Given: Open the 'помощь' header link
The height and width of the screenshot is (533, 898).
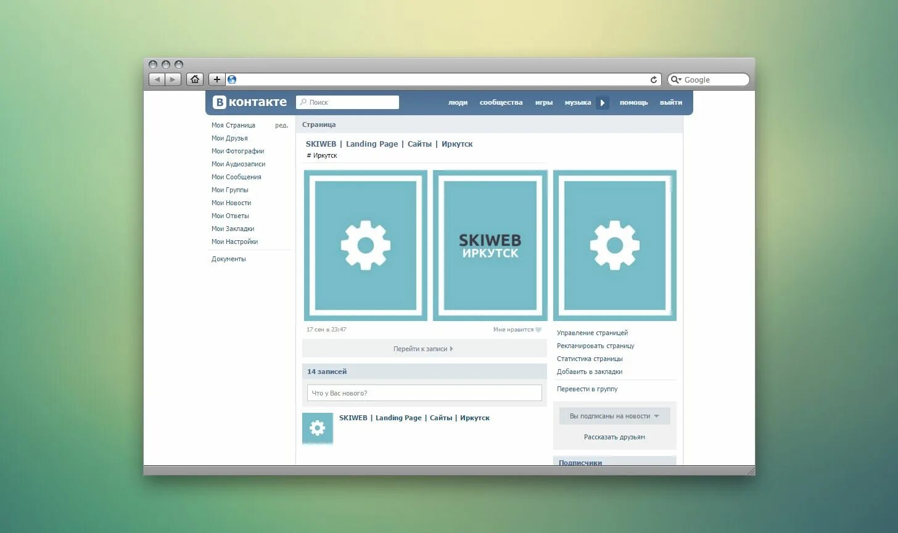Looking at the screenshot, I should pos(634,103).
